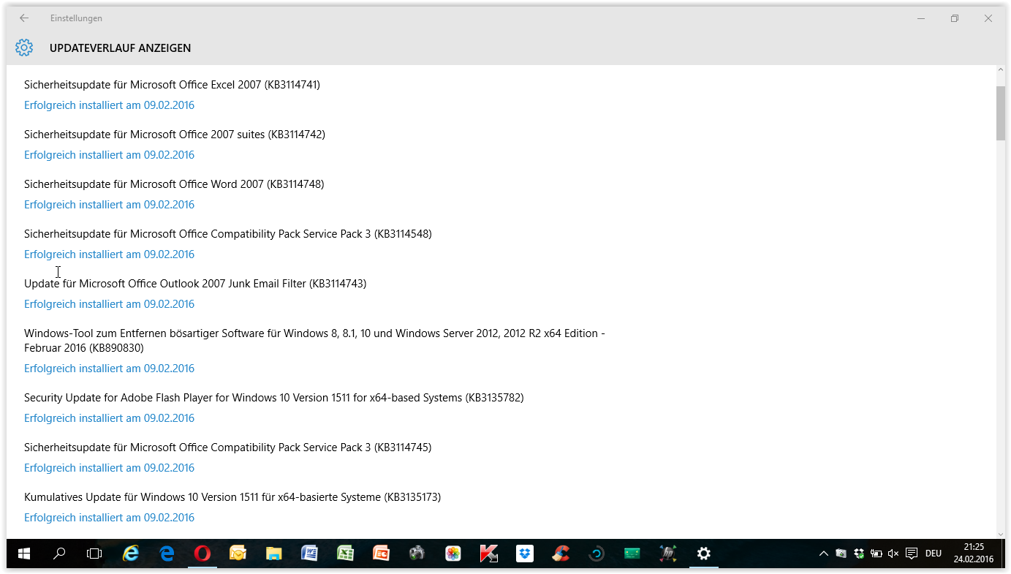This screenshot has width=1011, height=574.
Task: Select the Excel 2007 (KB3114741) update title
Action: (172, 85)
